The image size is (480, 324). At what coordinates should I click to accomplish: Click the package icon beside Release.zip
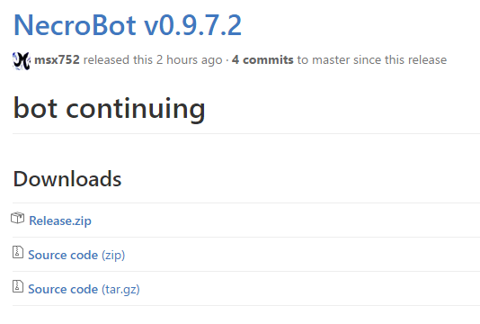17,218
